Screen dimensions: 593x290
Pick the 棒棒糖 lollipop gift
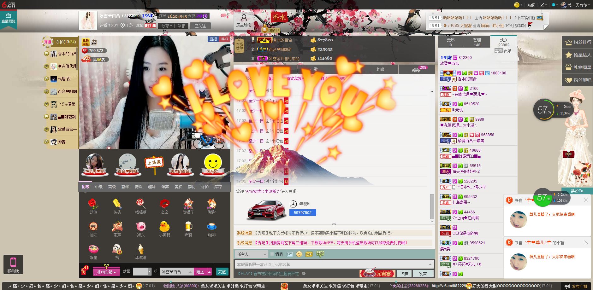click(x=141, y=204)
